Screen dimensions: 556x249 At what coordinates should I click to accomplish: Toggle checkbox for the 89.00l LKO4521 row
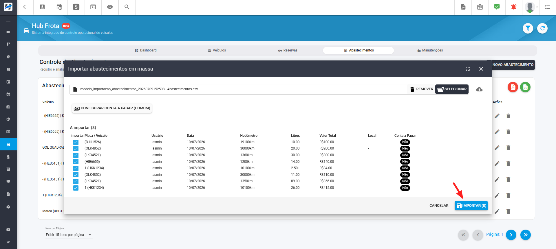pos(76,181)
